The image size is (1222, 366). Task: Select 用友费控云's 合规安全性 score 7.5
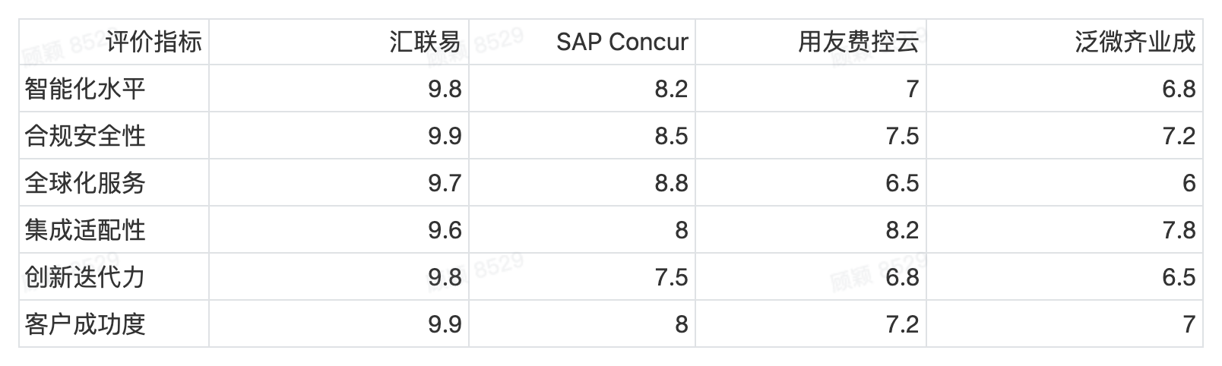click(902, 136)
